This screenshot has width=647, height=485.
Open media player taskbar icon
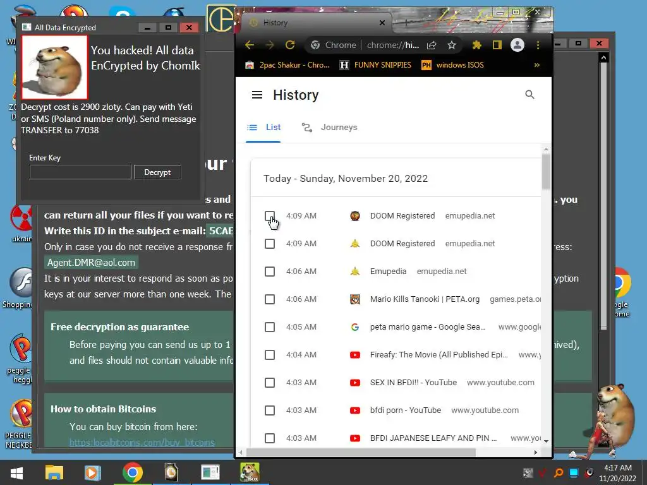(x=92, y=472)
